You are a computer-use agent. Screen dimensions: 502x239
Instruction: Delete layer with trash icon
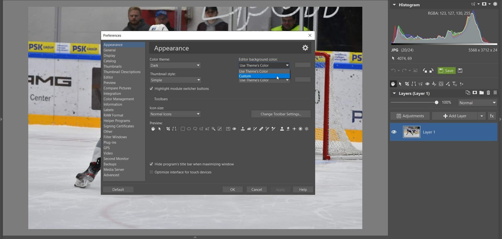pyautogui.click(x=488, y=93)
